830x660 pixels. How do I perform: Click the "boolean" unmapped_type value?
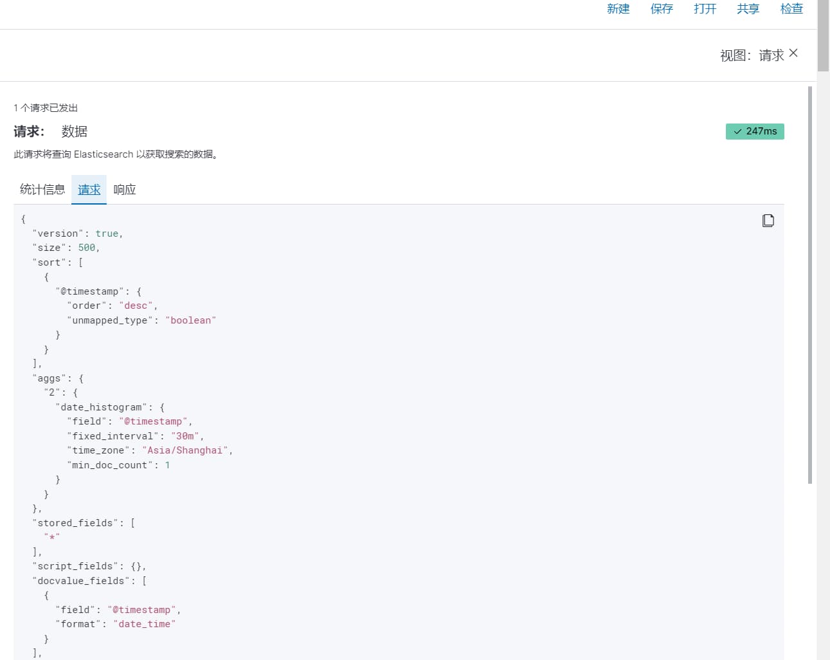pos(191,320)
